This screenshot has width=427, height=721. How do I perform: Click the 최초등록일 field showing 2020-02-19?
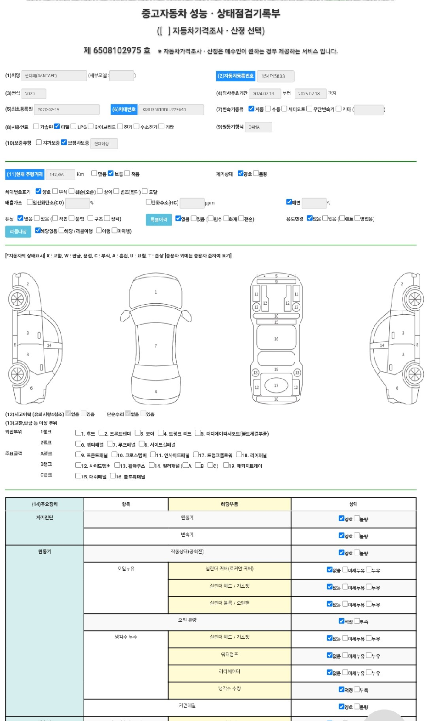click(67, 109)
